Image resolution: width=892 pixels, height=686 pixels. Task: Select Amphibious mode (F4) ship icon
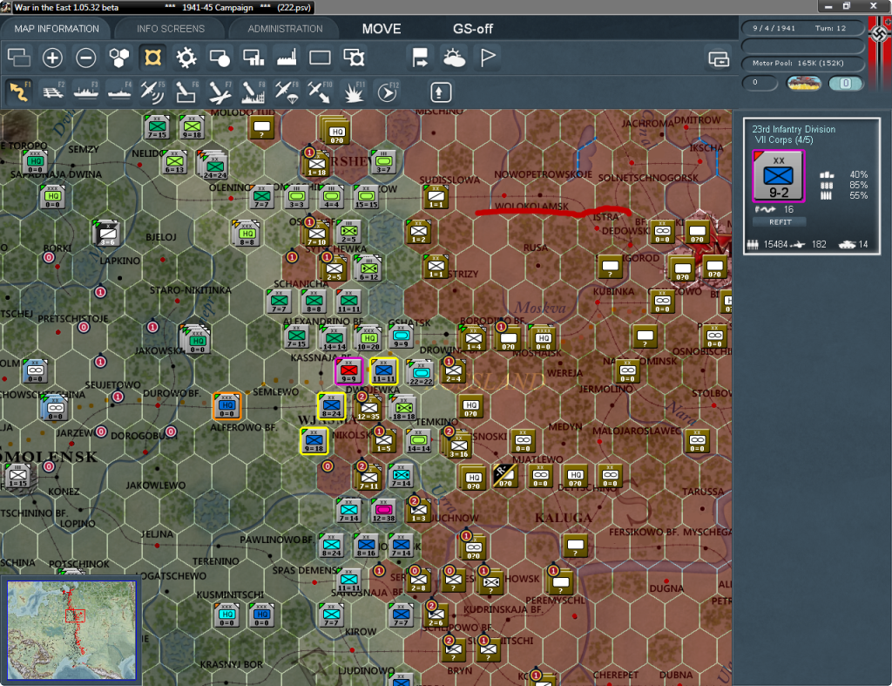119,92
